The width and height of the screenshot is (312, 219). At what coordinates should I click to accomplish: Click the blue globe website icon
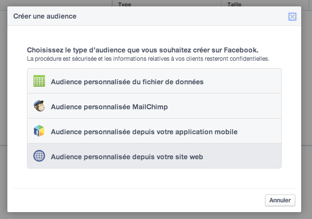pyautogui.click(x=39, y=156)
